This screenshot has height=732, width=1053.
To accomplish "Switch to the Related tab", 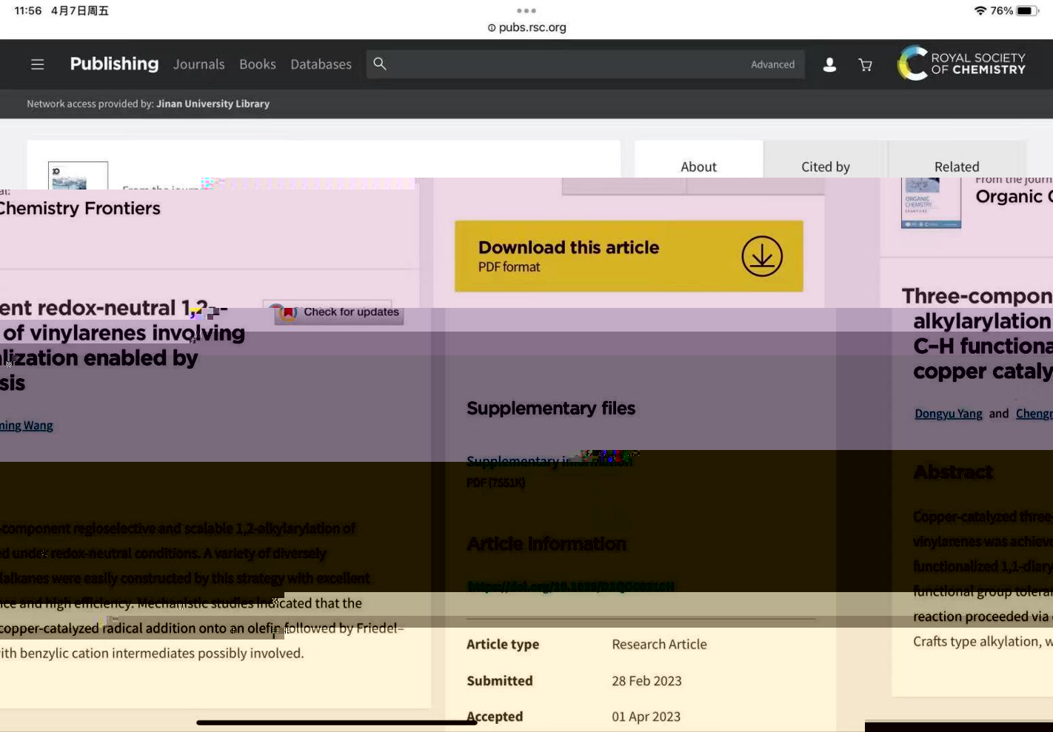I will coord(956,167).
